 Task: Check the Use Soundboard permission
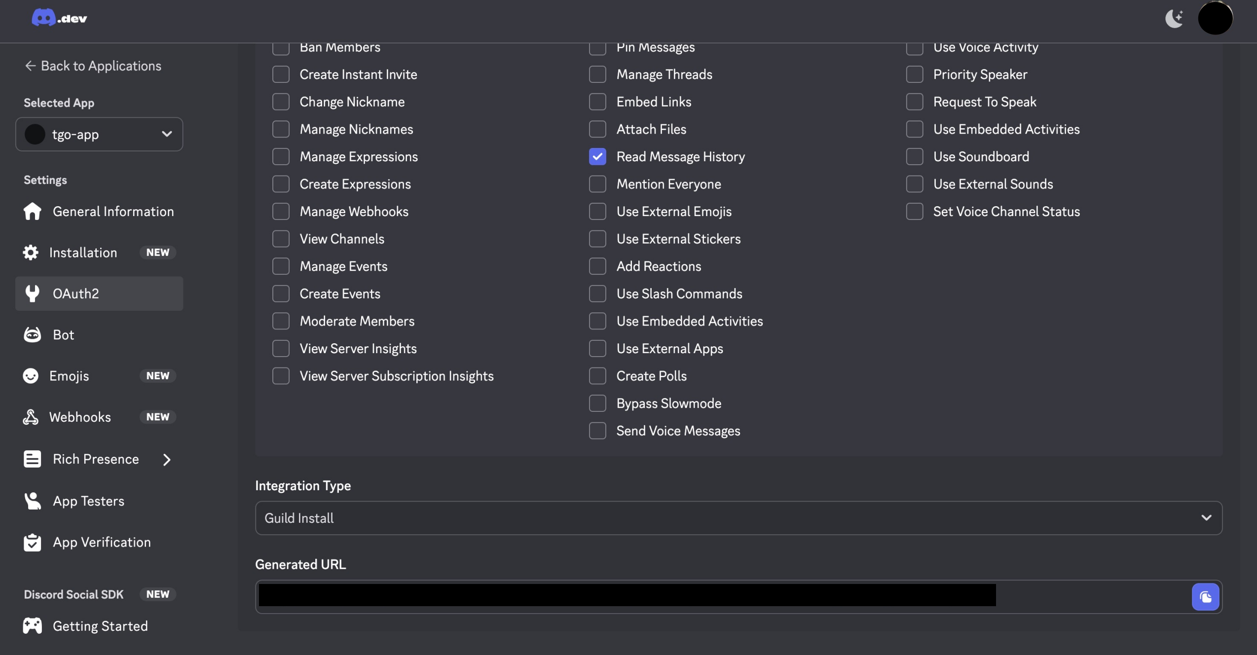coord(915,157)
